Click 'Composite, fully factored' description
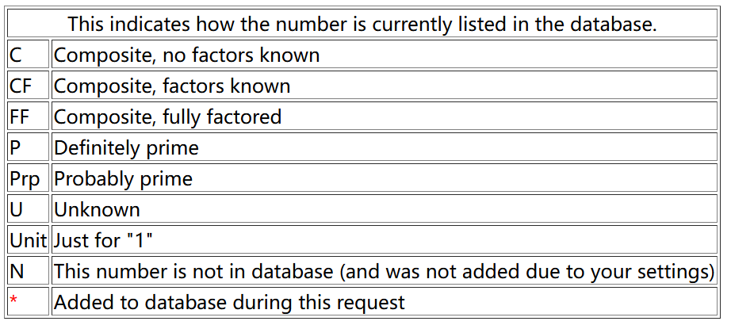731x325 pixels. tap(167, 117)
